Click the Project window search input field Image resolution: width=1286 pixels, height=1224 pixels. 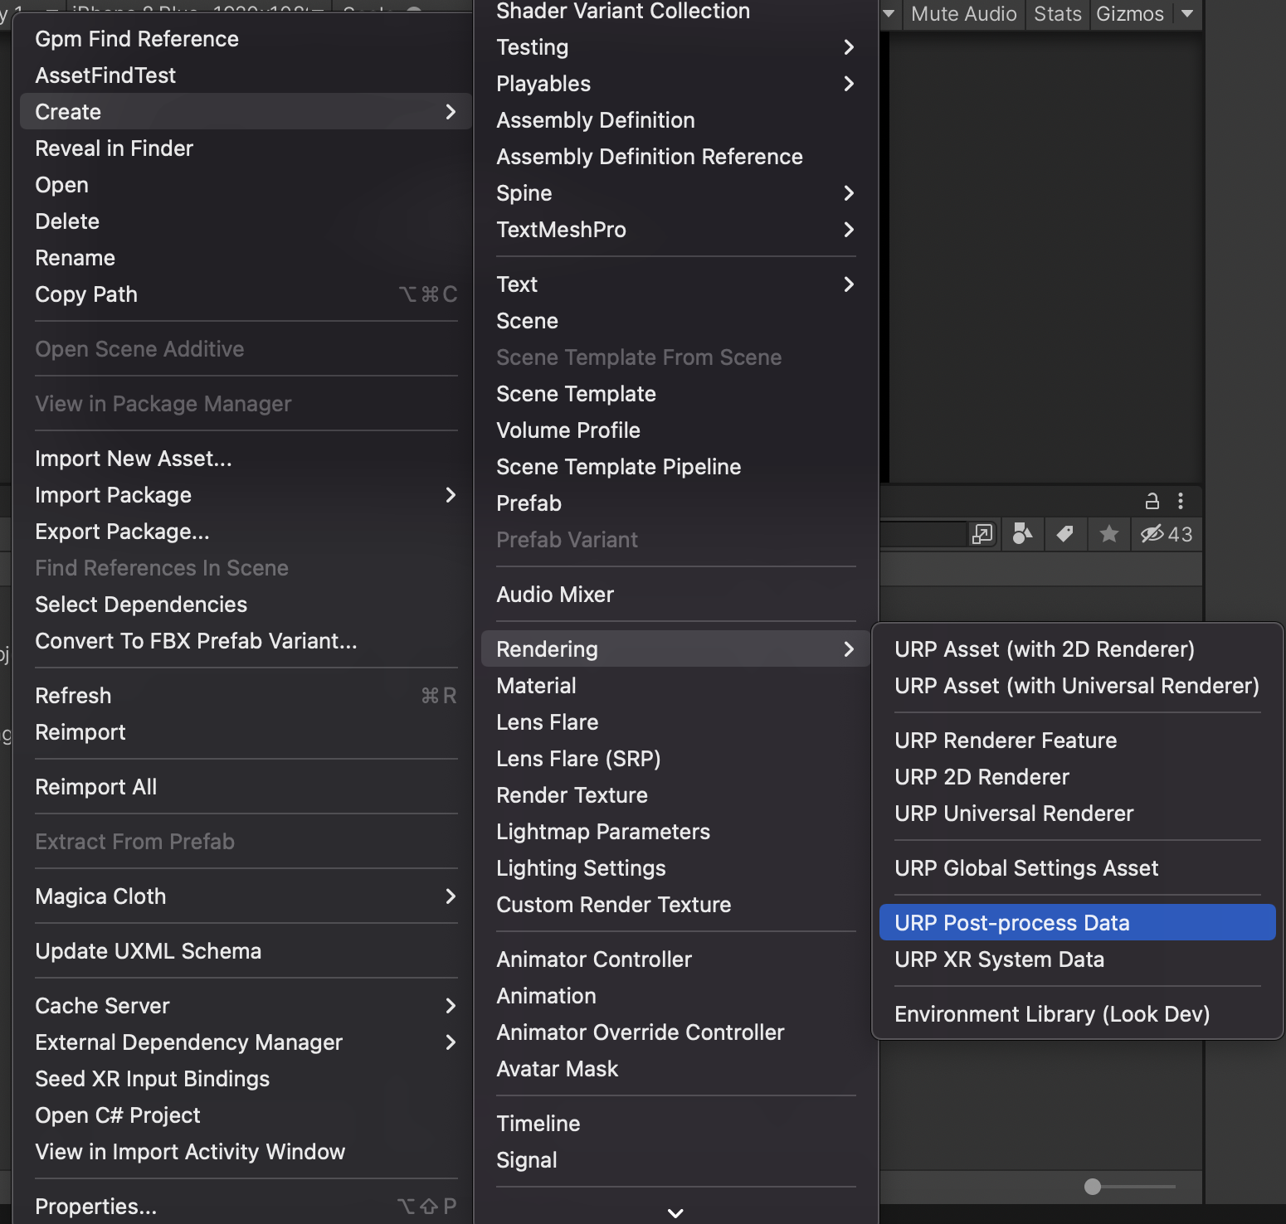pos(923,534)
